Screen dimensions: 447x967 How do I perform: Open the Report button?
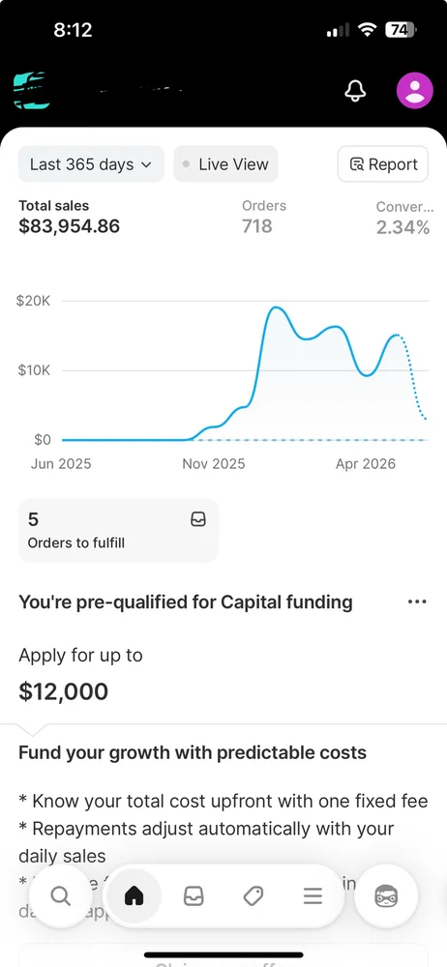pos(383,164)
